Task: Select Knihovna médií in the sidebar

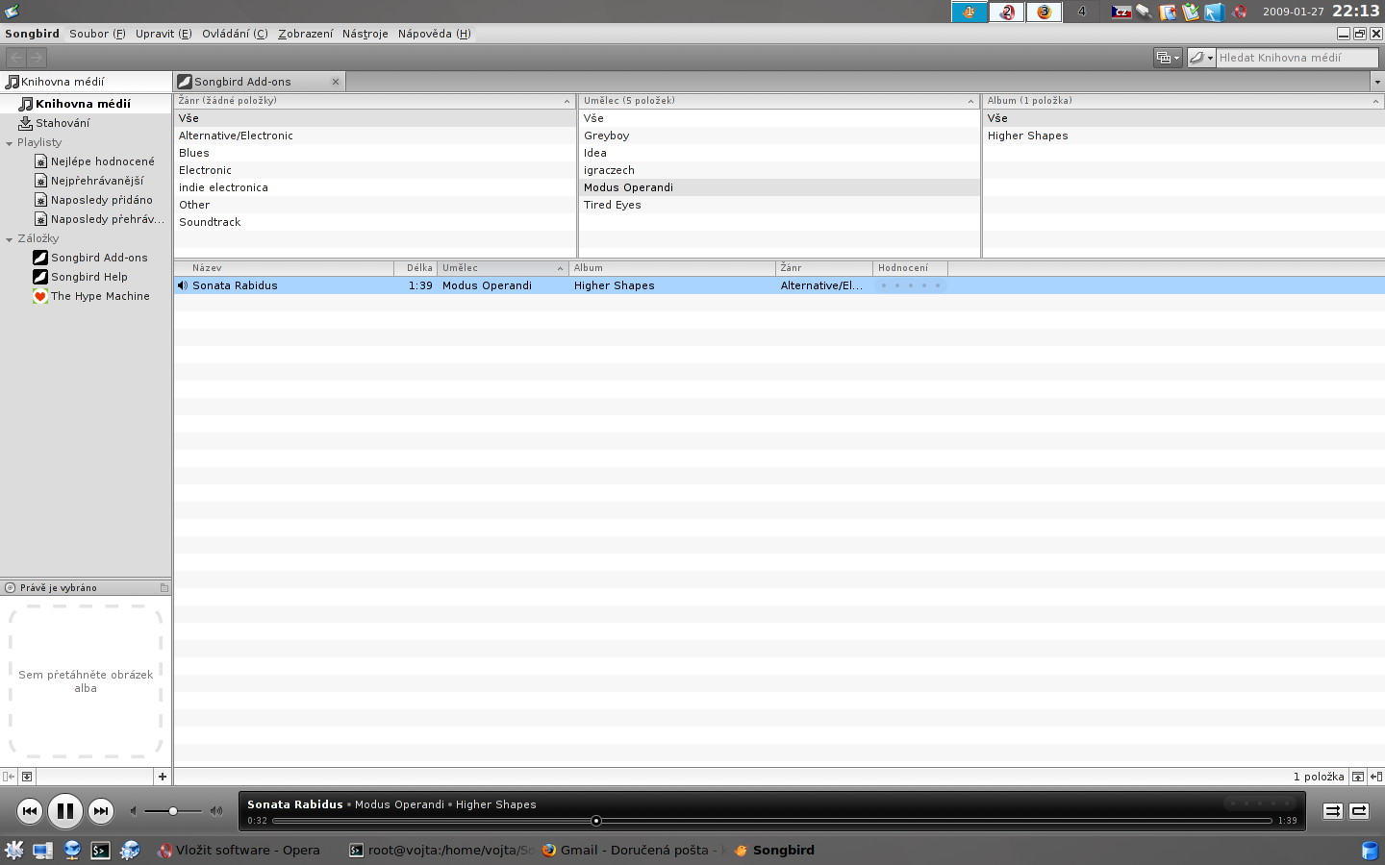Action: tap(86, 104)
